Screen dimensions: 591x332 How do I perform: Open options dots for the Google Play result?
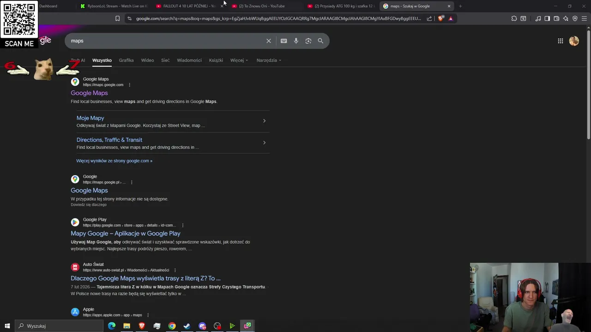(183, 225)
